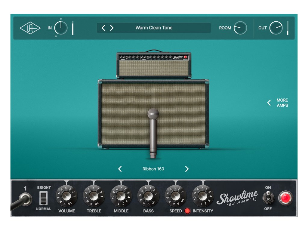Click the amp head on top of cabinet
Viewport: 308px width, 231px height.
154,65
